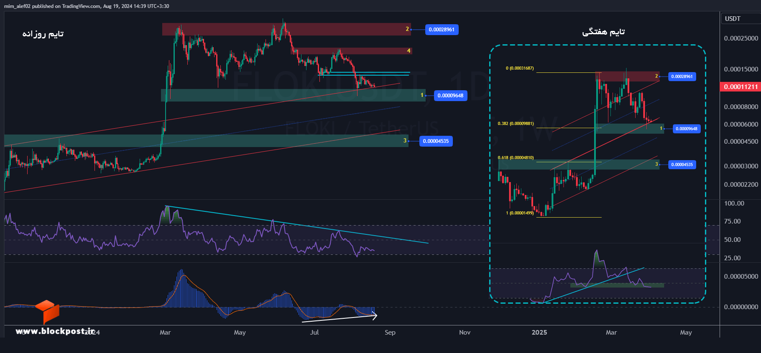Click the Sep label on the time axis
Image resolution: width=761 pixels, height=353 pixels.
click(x=390, y=333)
